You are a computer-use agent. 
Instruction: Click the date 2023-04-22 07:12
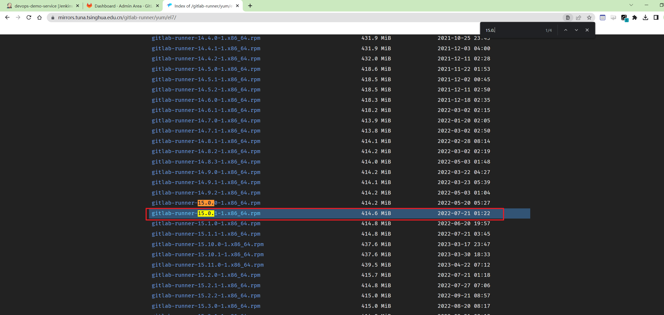pyautogui.click(x=464, y=265)
